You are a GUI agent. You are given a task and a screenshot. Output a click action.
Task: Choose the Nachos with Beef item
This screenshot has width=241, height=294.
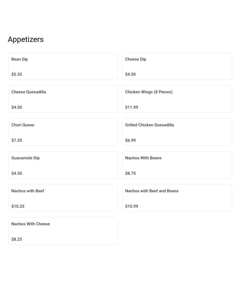point(63,198)
